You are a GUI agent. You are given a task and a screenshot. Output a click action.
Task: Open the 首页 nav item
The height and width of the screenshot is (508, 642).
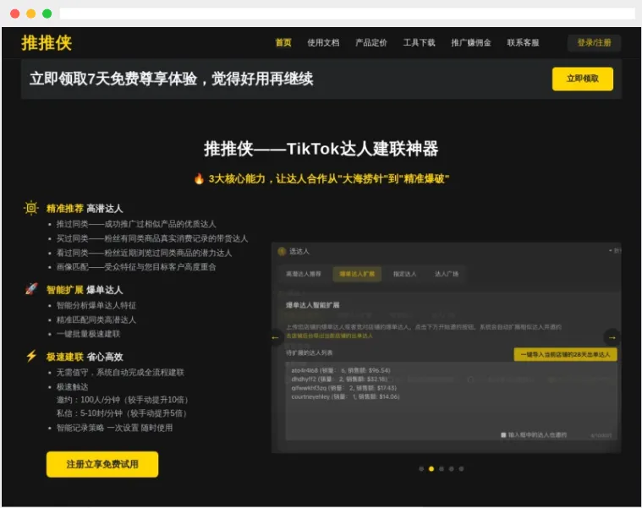[283, 42]
